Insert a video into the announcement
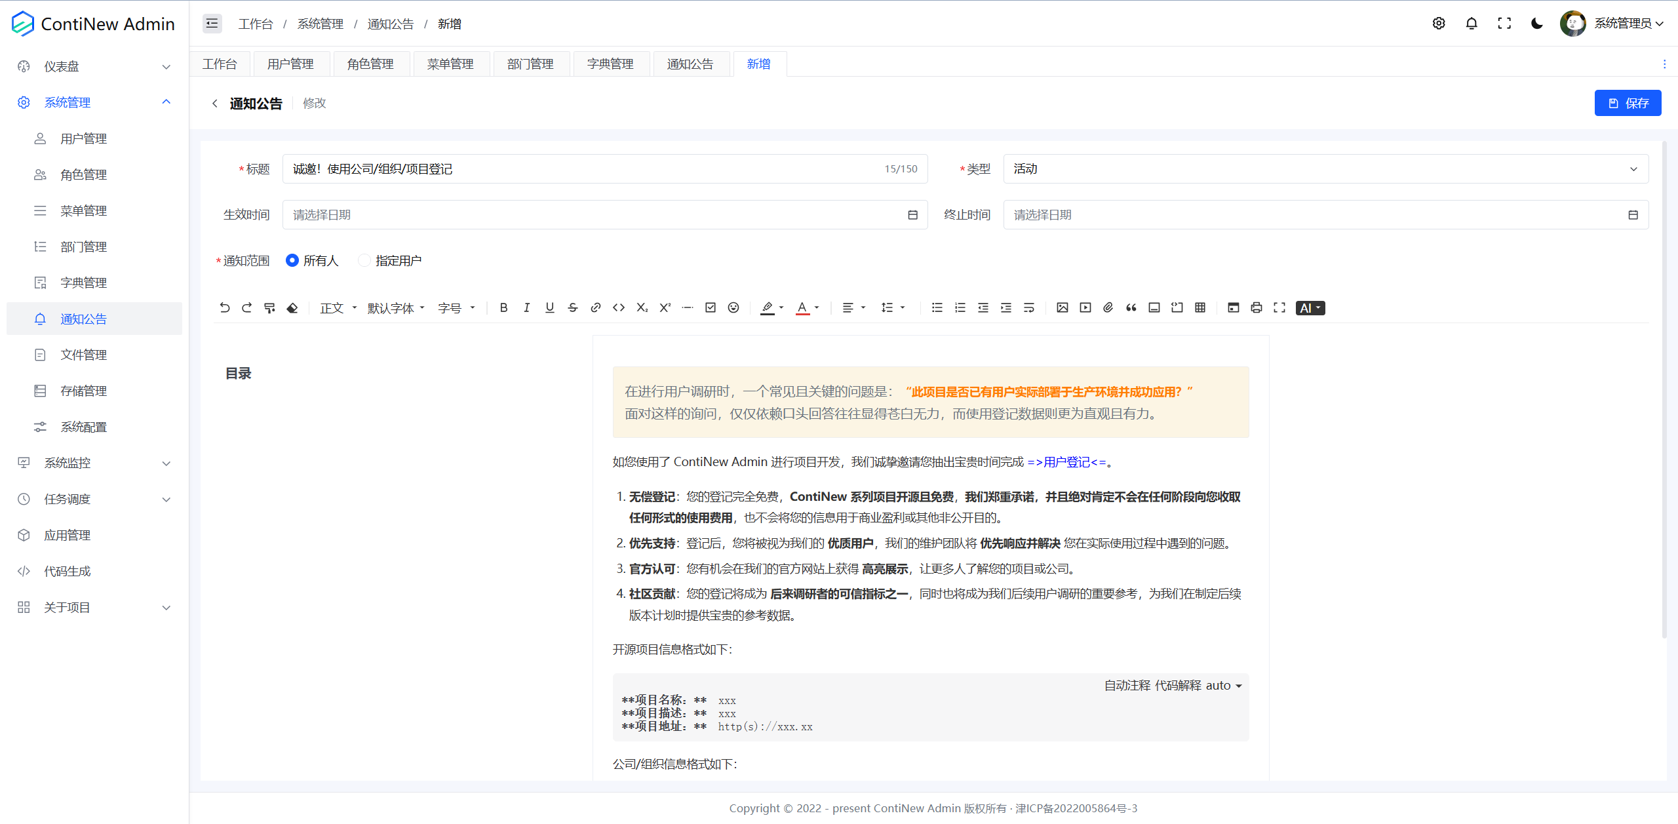 click(x=1085, y=307)
